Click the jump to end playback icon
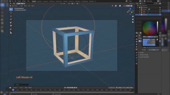The width and height of the screenshot is (170, 95). pyautogui.click(x=76, y=88)
